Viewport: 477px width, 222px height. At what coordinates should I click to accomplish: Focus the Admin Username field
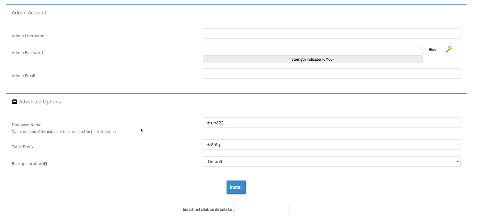[x=331, y=34]
